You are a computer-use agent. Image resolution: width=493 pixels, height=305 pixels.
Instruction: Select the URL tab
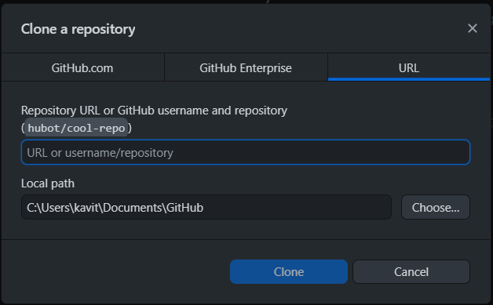pos(409,67)
